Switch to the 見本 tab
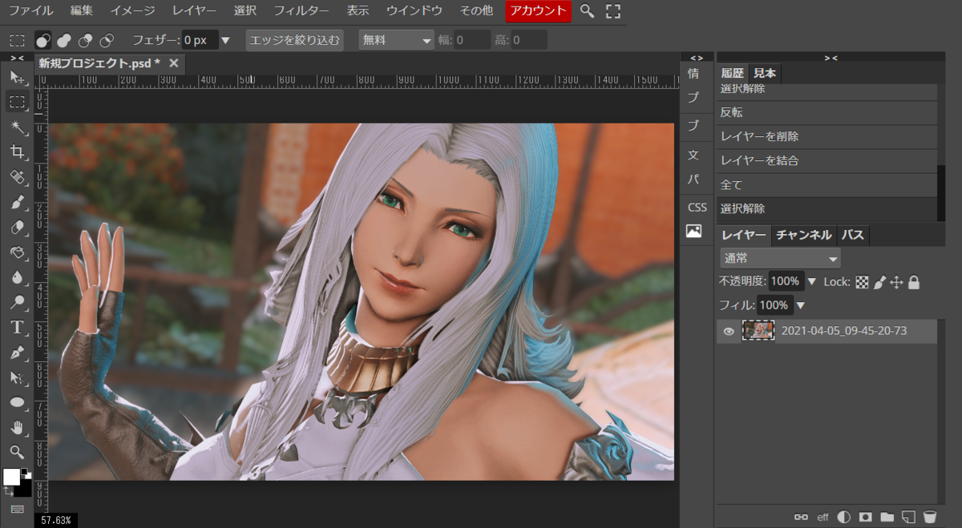The image size is (962, 528). [765, 73]
